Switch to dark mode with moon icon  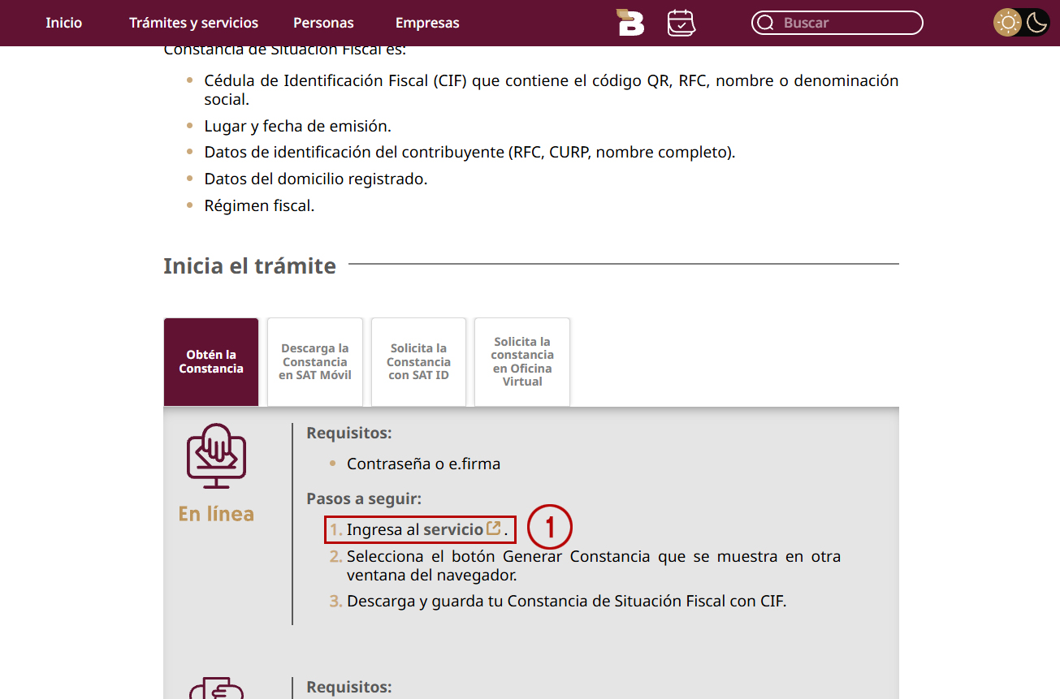[1036, 23]
